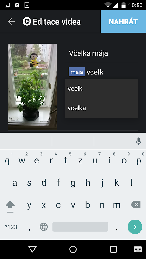This screenshot has height=259, width=146.
Task: Select the 'vcelk' suggestion
Action: [101, 89]
